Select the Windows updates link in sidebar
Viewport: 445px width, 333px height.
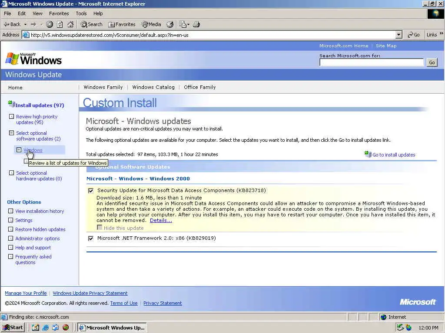(33, 150)
